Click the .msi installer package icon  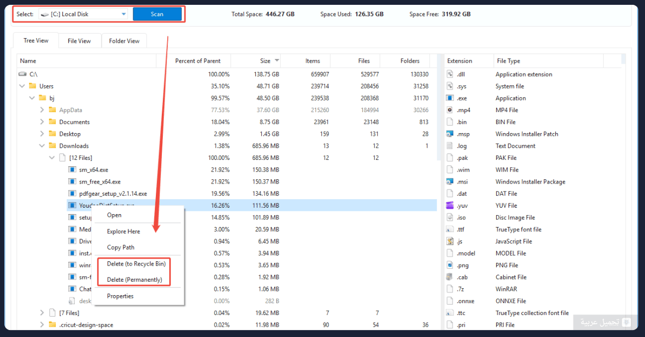point(450,181)
